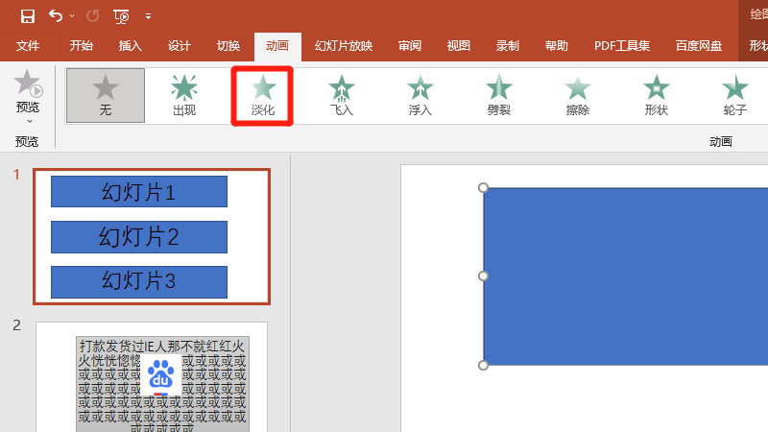Screen dimensions: 768x432
Task: Select the 轮子 (Wheel) animation
Action: click(x=735, y=95)
